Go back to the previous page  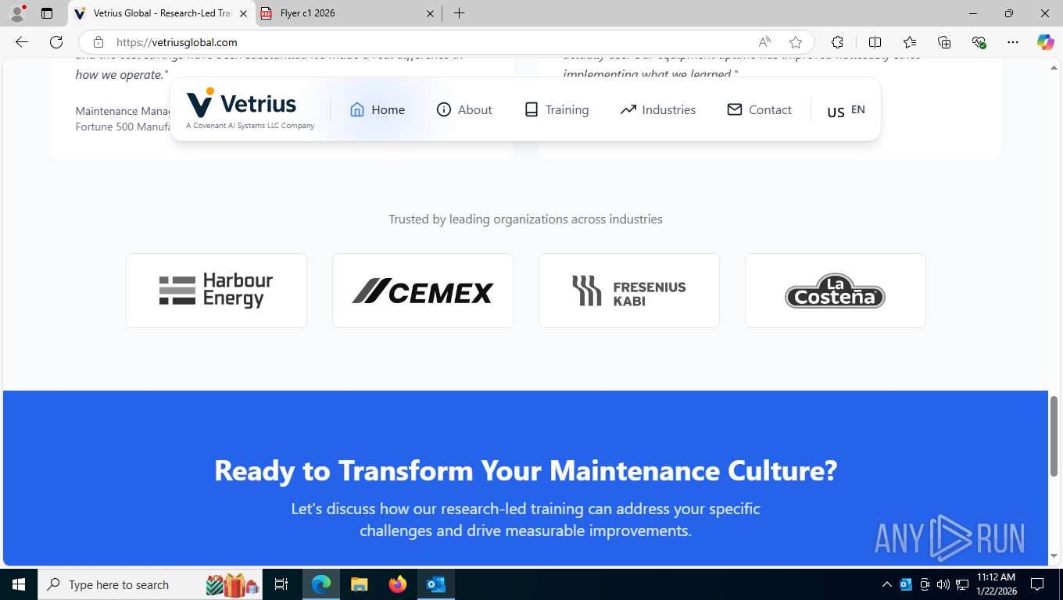22,42
